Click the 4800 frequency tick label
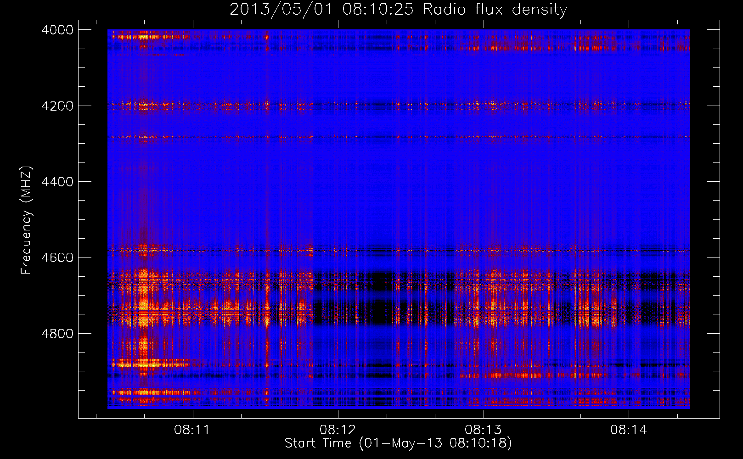Viewport: 743px width, 459px height. pos(57,333)
